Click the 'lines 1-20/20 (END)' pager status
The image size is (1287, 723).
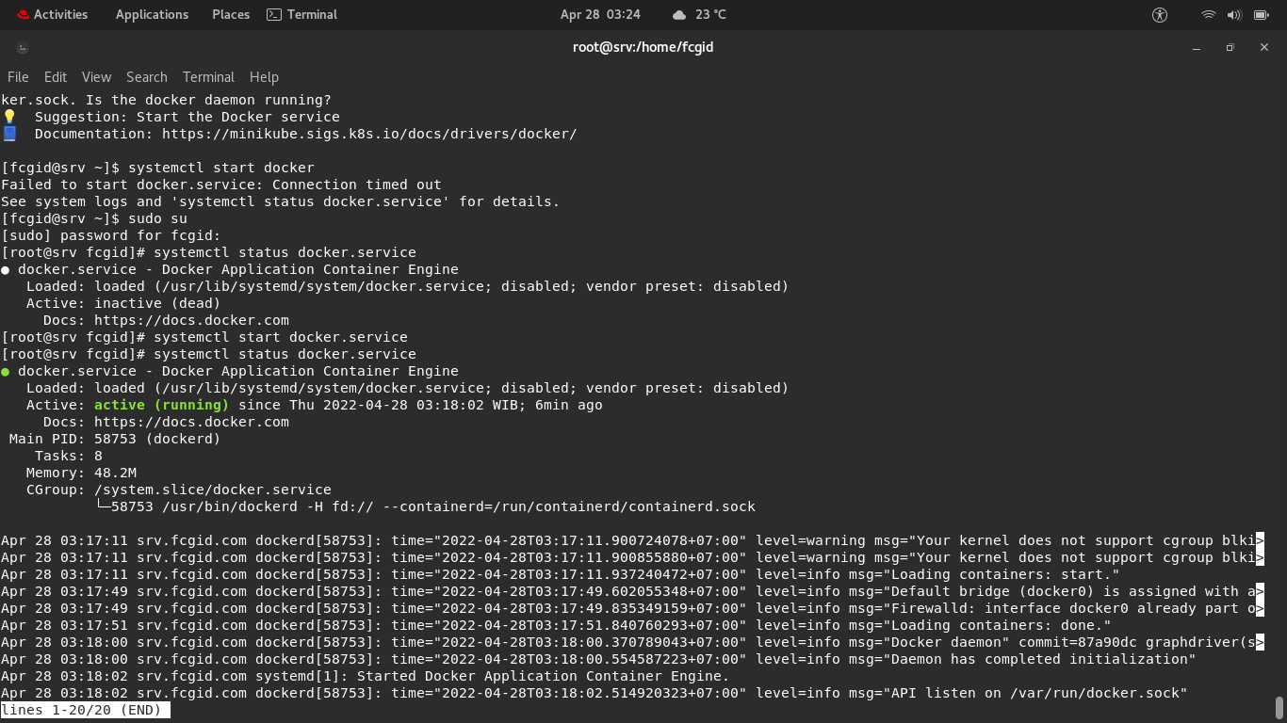pyautogui.click(x=86, y=710)
